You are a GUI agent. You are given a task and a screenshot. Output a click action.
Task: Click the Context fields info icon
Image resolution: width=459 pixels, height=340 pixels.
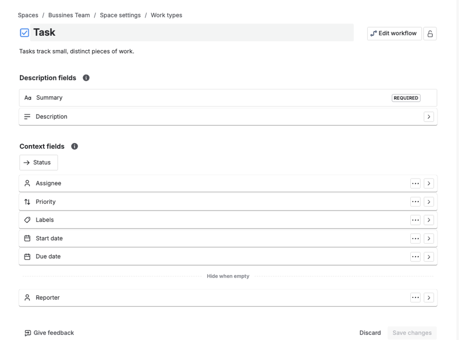tap(74, 146)
